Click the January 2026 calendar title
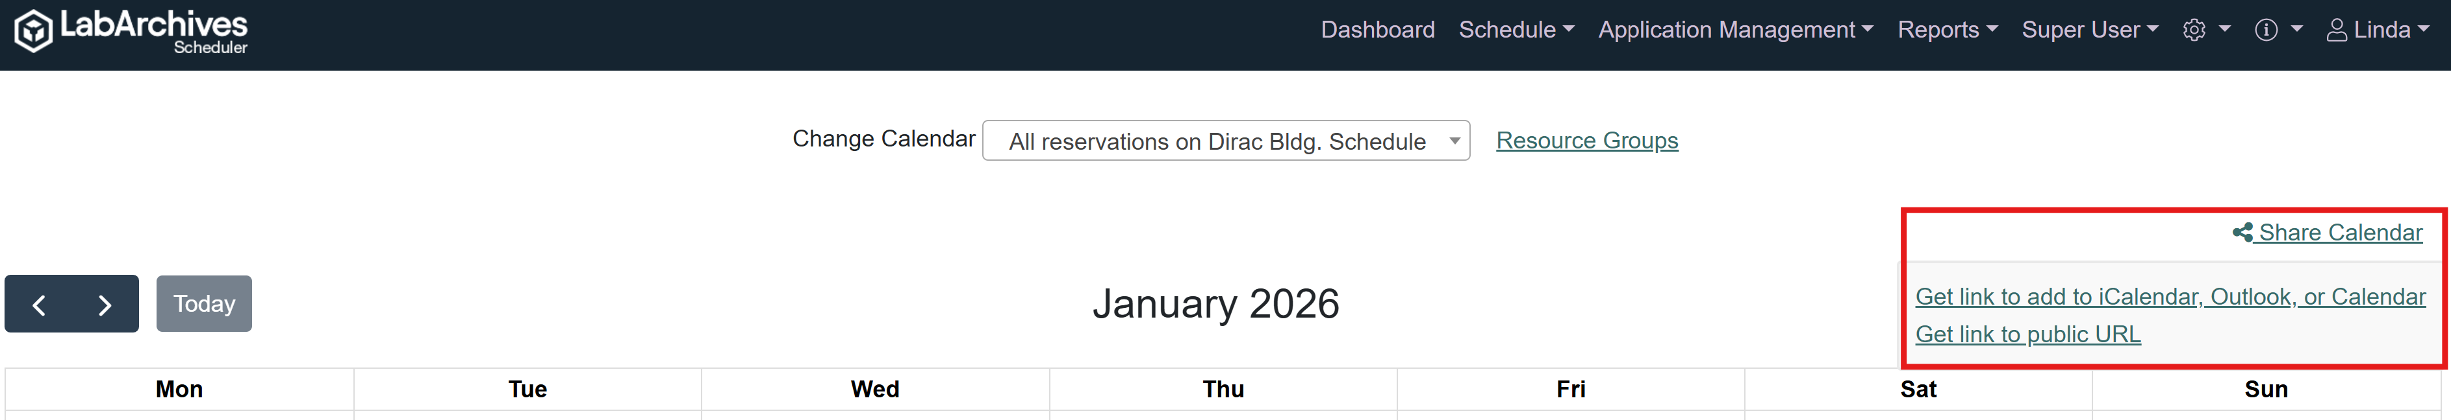Screen dimensions: 2451x420 (1215, 304)
